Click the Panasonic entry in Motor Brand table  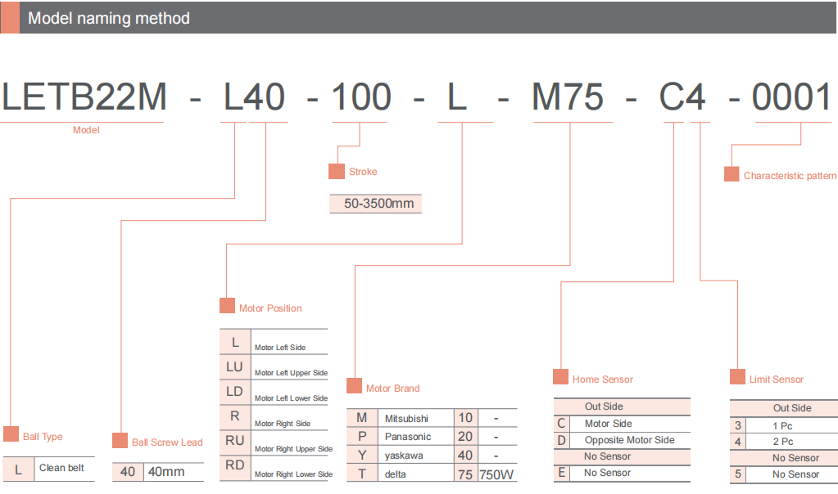coord(407,437)
